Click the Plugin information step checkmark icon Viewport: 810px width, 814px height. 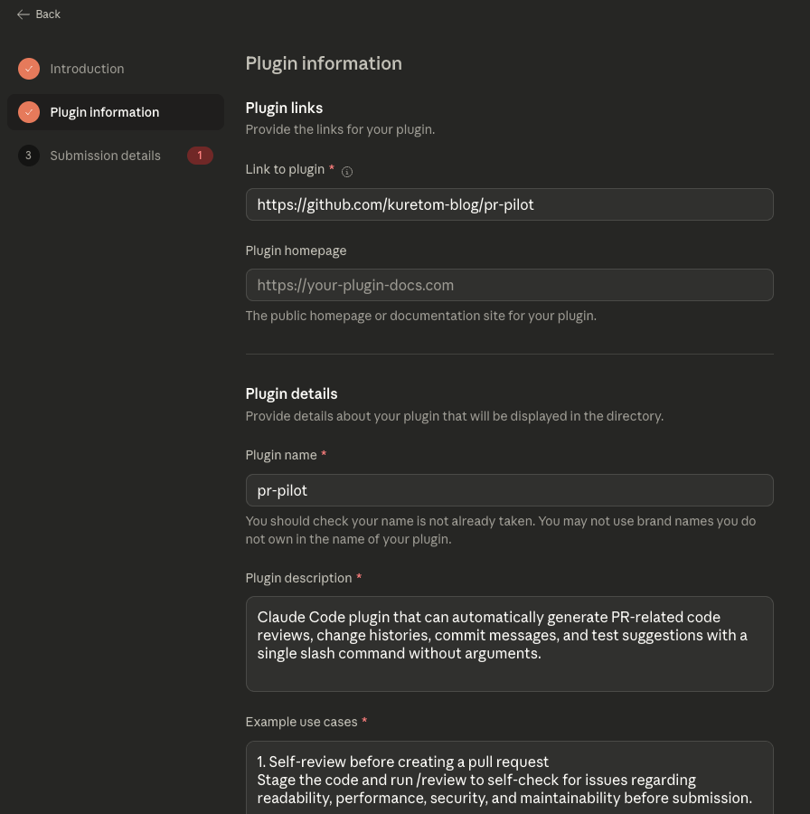[29, 112]
